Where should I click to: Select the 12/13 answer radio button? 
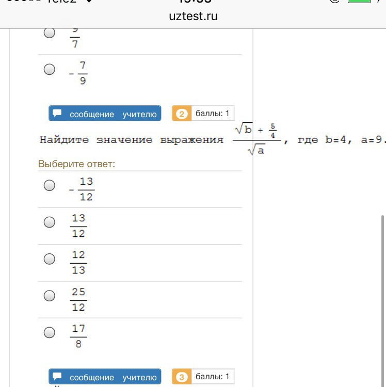[50, 259]
